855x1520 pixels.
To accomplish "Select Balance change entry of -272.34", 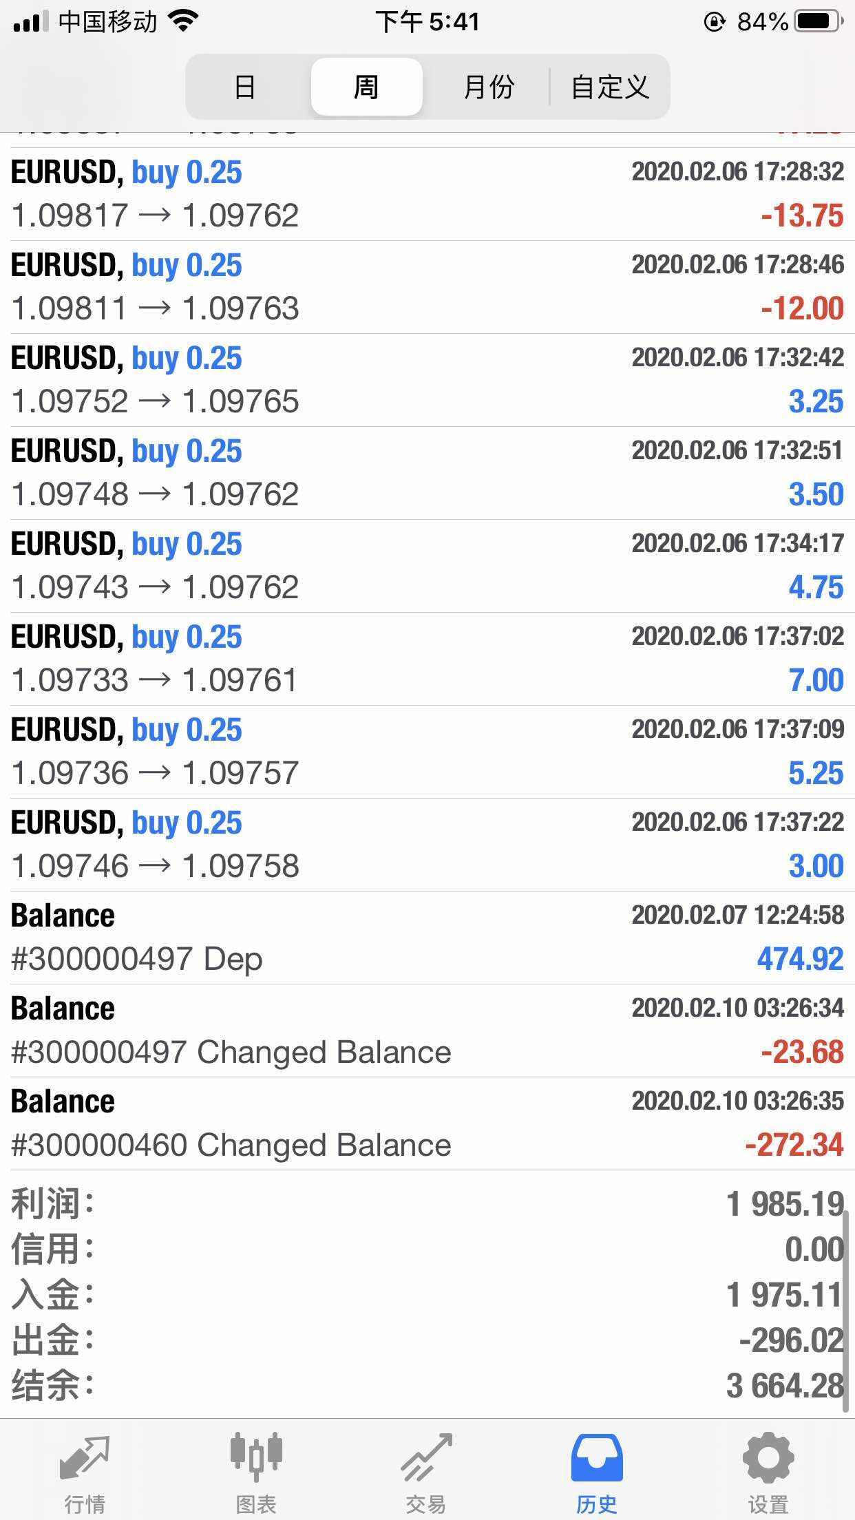I will 427,1123.
